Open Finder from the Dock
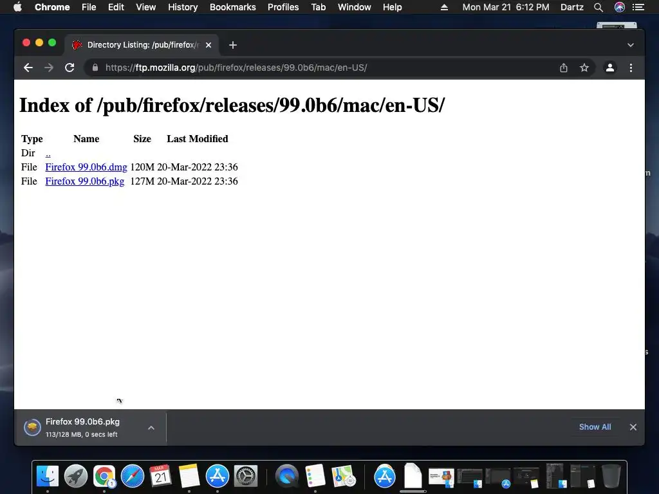659x494 pixels. pyautogui.click(x=48, y=476)
